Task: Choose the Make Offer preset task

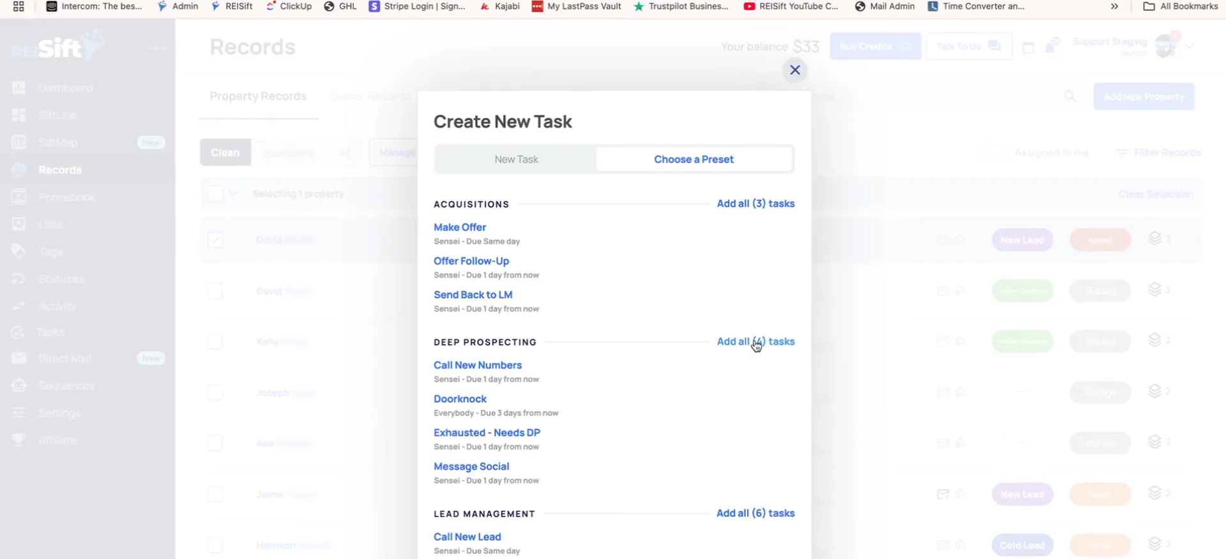Action: point(460,227)
